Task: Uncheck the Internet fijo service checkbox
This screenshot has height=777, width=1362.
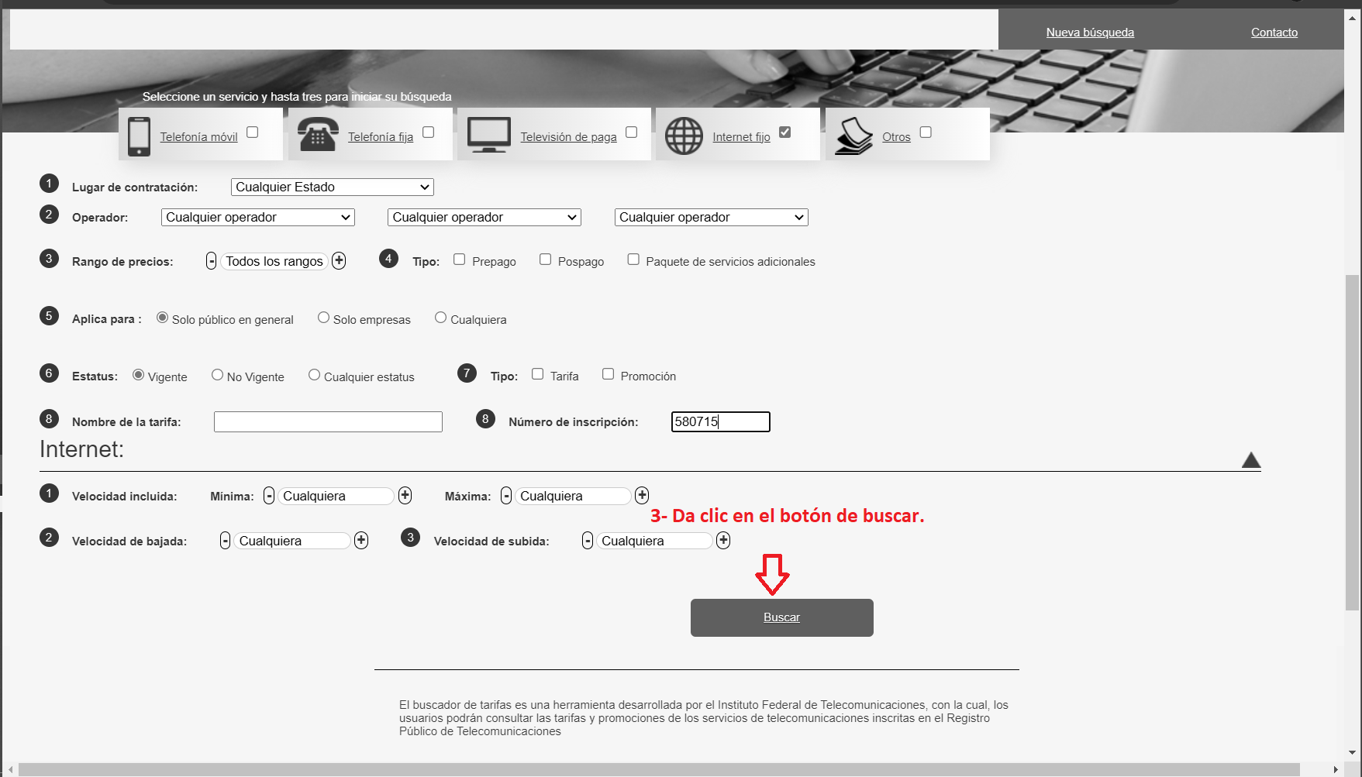Action: click(x=785, y=132)
